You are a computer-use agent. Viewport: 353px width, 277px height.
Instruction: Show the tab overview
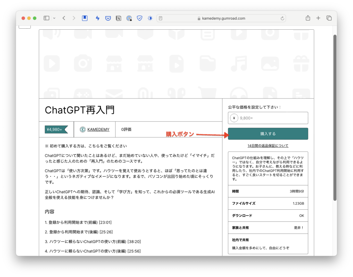(329, 18)
